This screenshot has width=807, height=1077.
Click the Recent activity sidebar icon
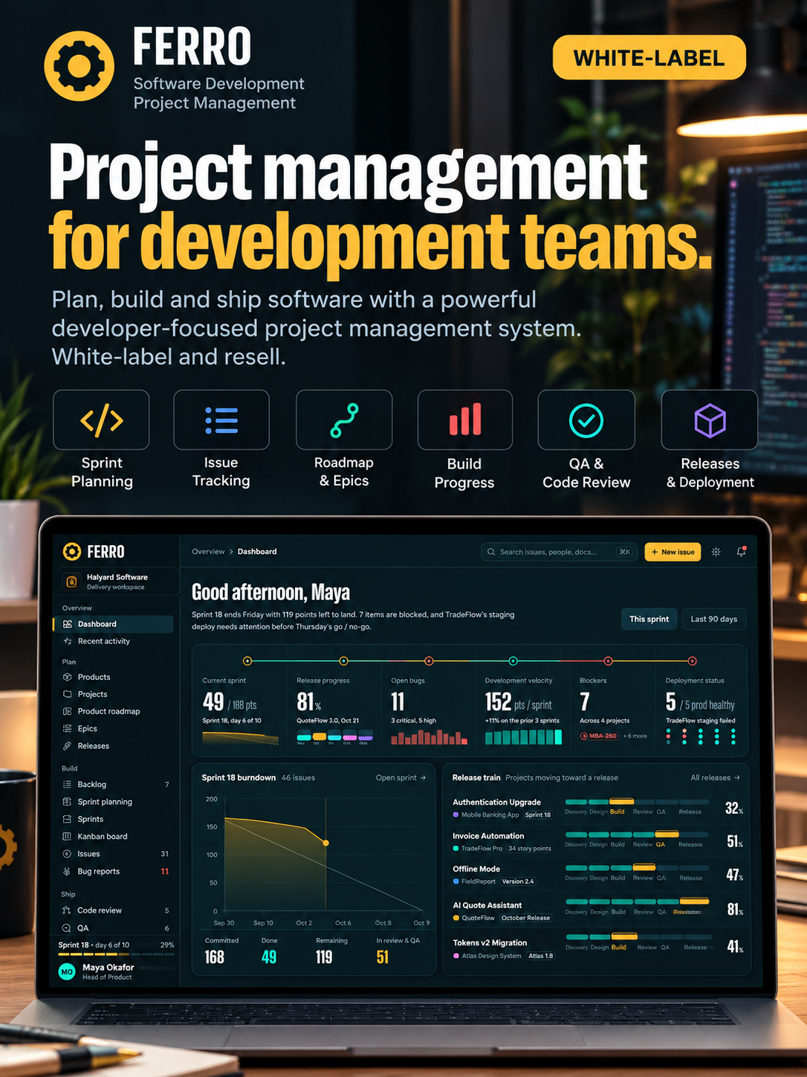click(x=68, y=641)
